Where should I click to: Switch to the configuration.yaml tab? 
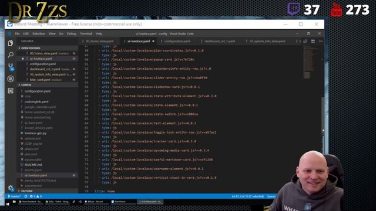[x=177, y=41]
